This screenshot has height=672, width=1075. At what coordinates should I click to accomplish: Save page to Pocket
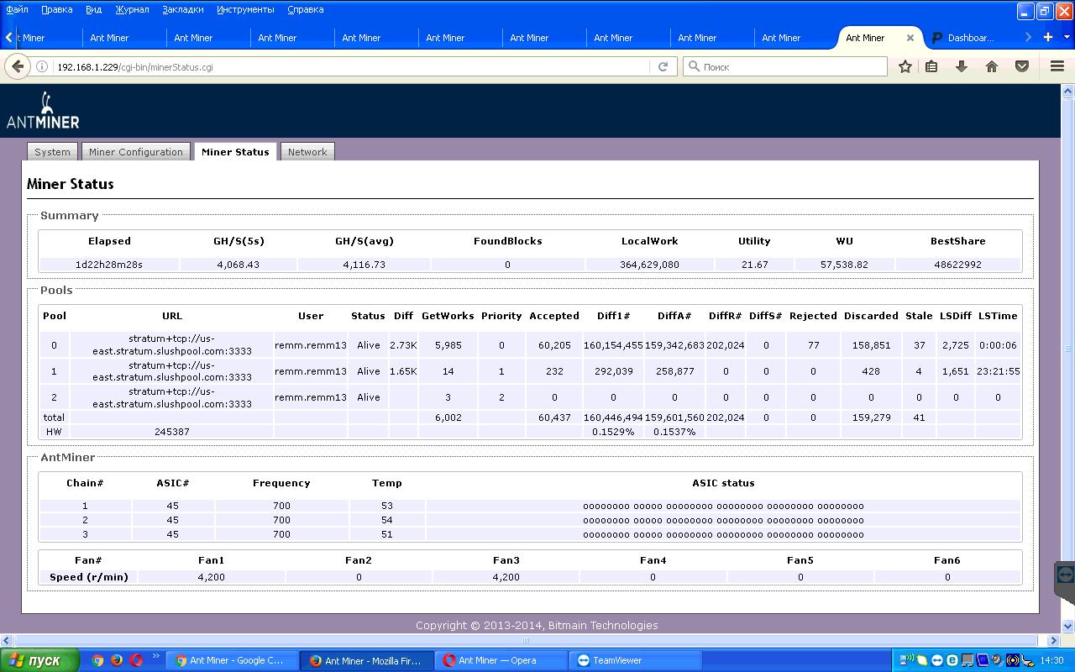point(1022,66)
